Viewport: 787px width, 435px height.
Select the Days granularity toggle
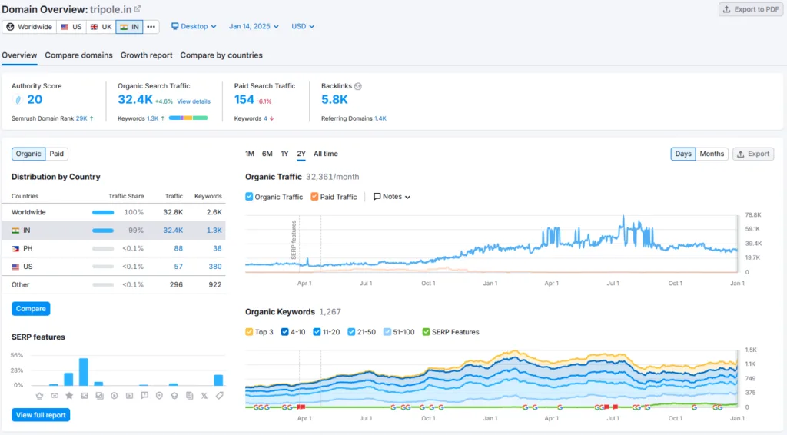[683, 154]
